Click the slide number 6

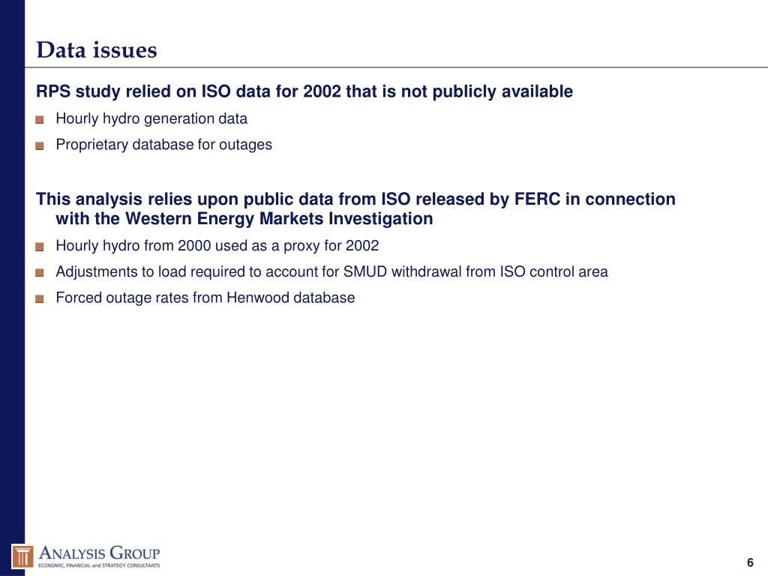(x=750, y=562)
